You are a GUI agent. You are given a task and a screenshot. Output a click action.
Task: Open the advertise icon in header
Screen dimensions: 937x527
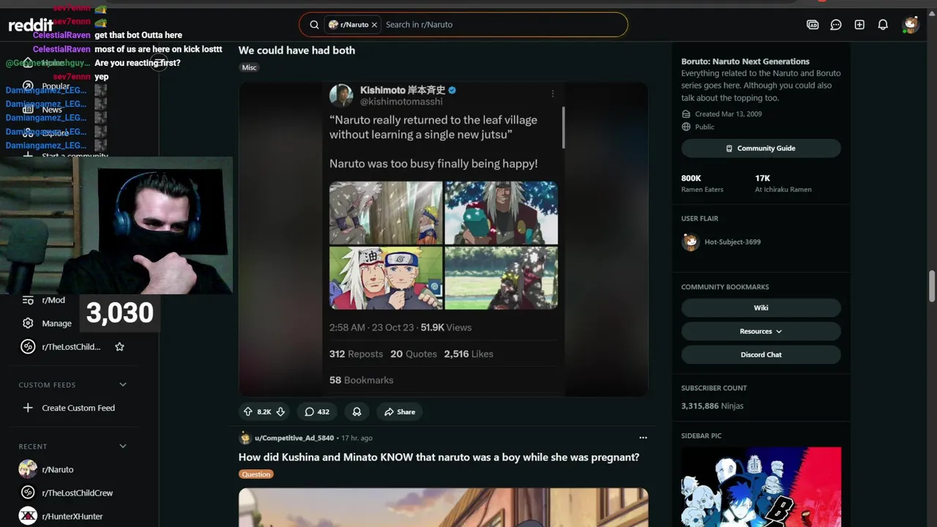pos(813,24)
